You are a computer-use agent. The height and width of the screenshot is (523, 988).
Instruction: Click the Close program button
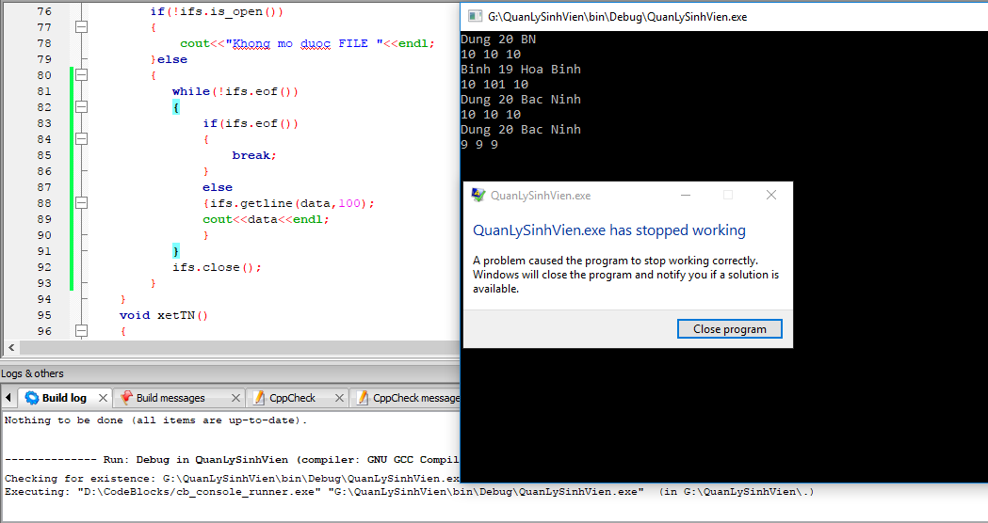(x=729, y=329)
